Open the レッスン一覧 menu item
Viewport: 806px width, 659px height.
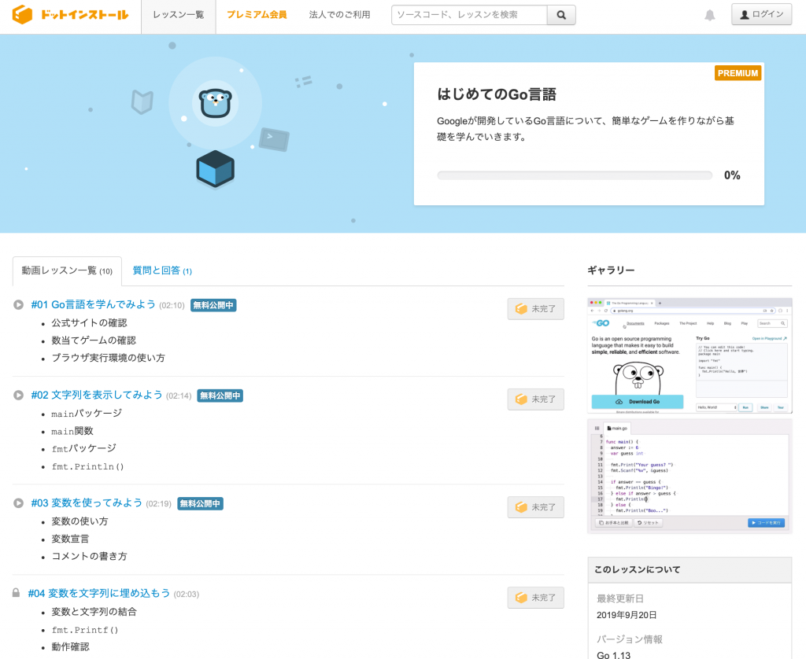click(179, 15)
